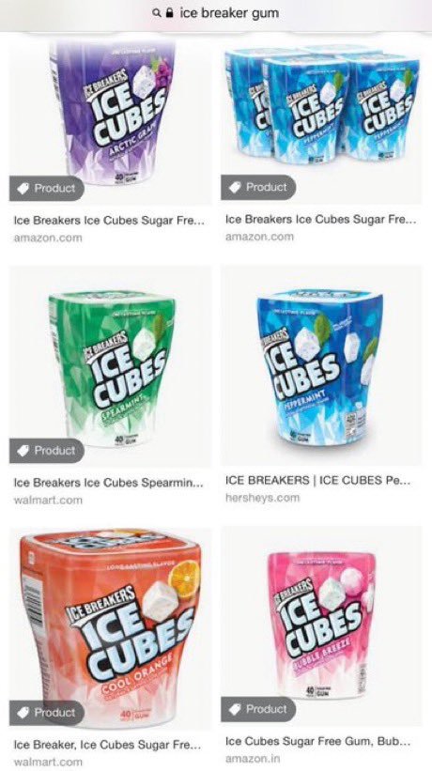
Task: Open the pink Bubble Breeze gum image
Action: click(x=321, y=626)
